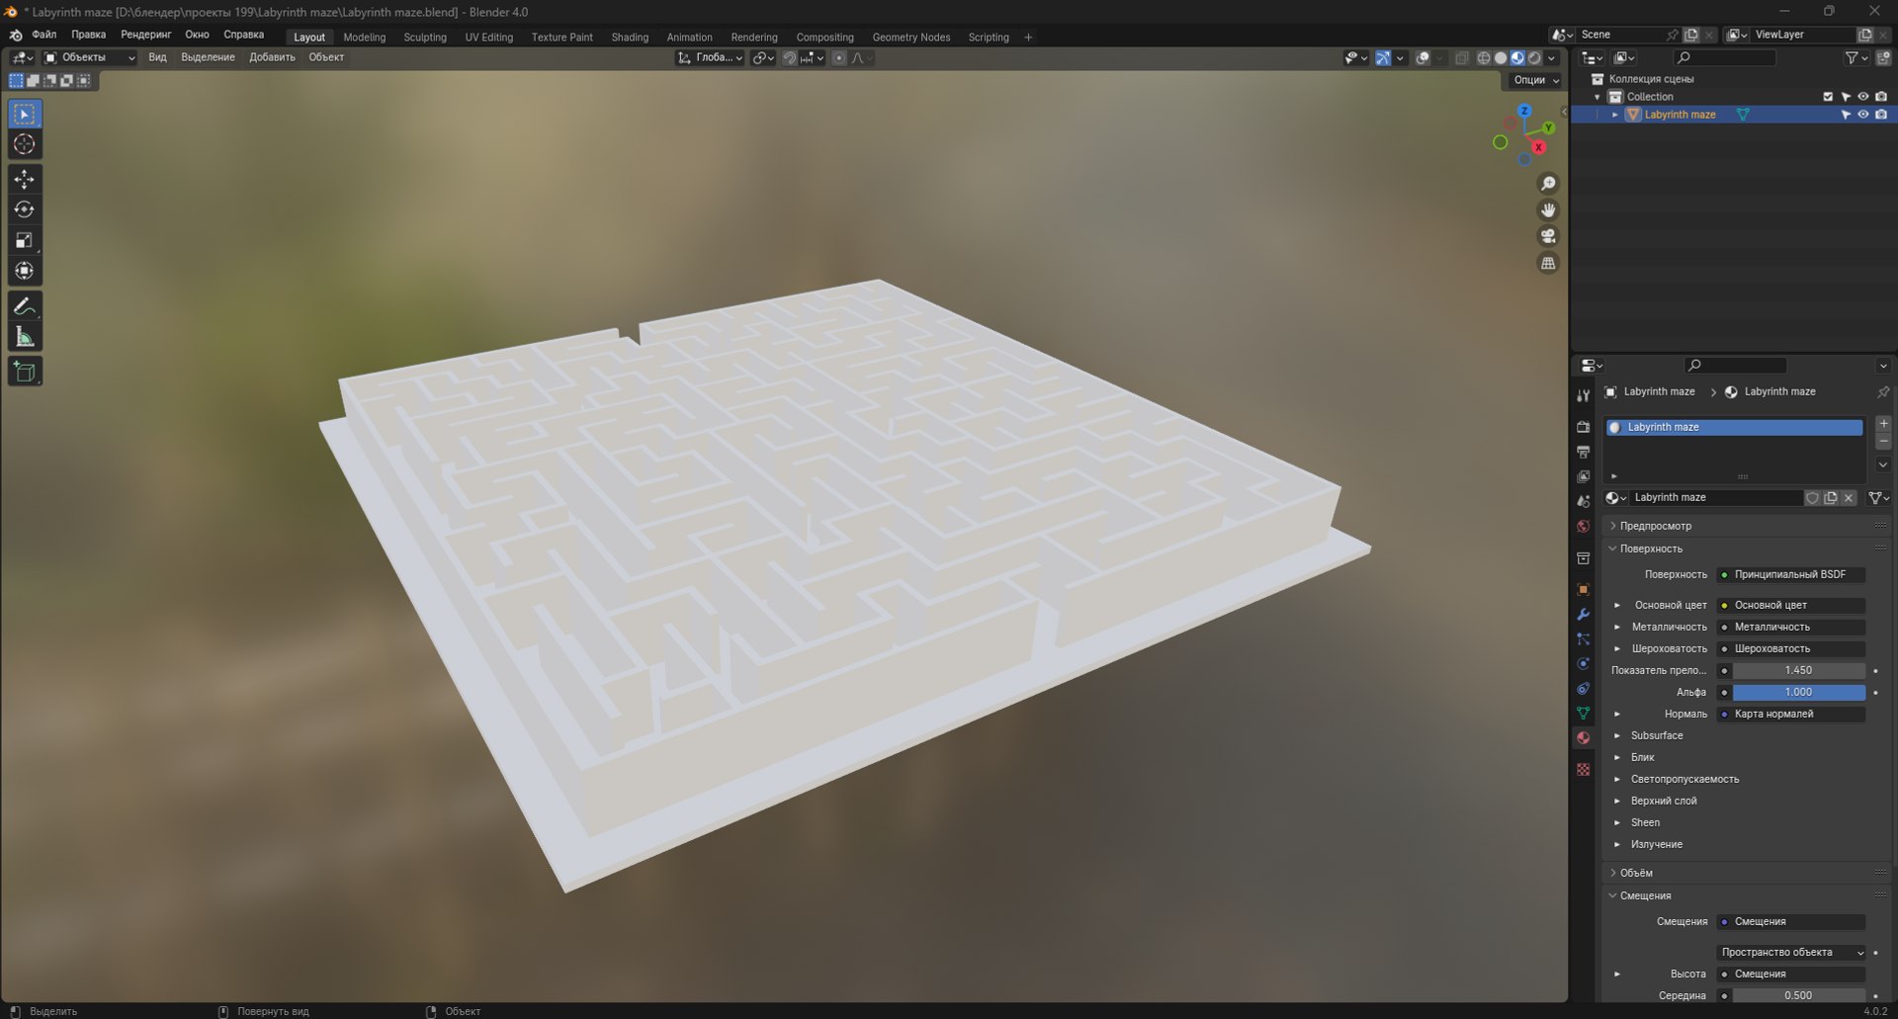Image resolution: width=1898 pixels, height=1019 pixels.
Task: Select the Measure tool
Action: coord(25,337)
